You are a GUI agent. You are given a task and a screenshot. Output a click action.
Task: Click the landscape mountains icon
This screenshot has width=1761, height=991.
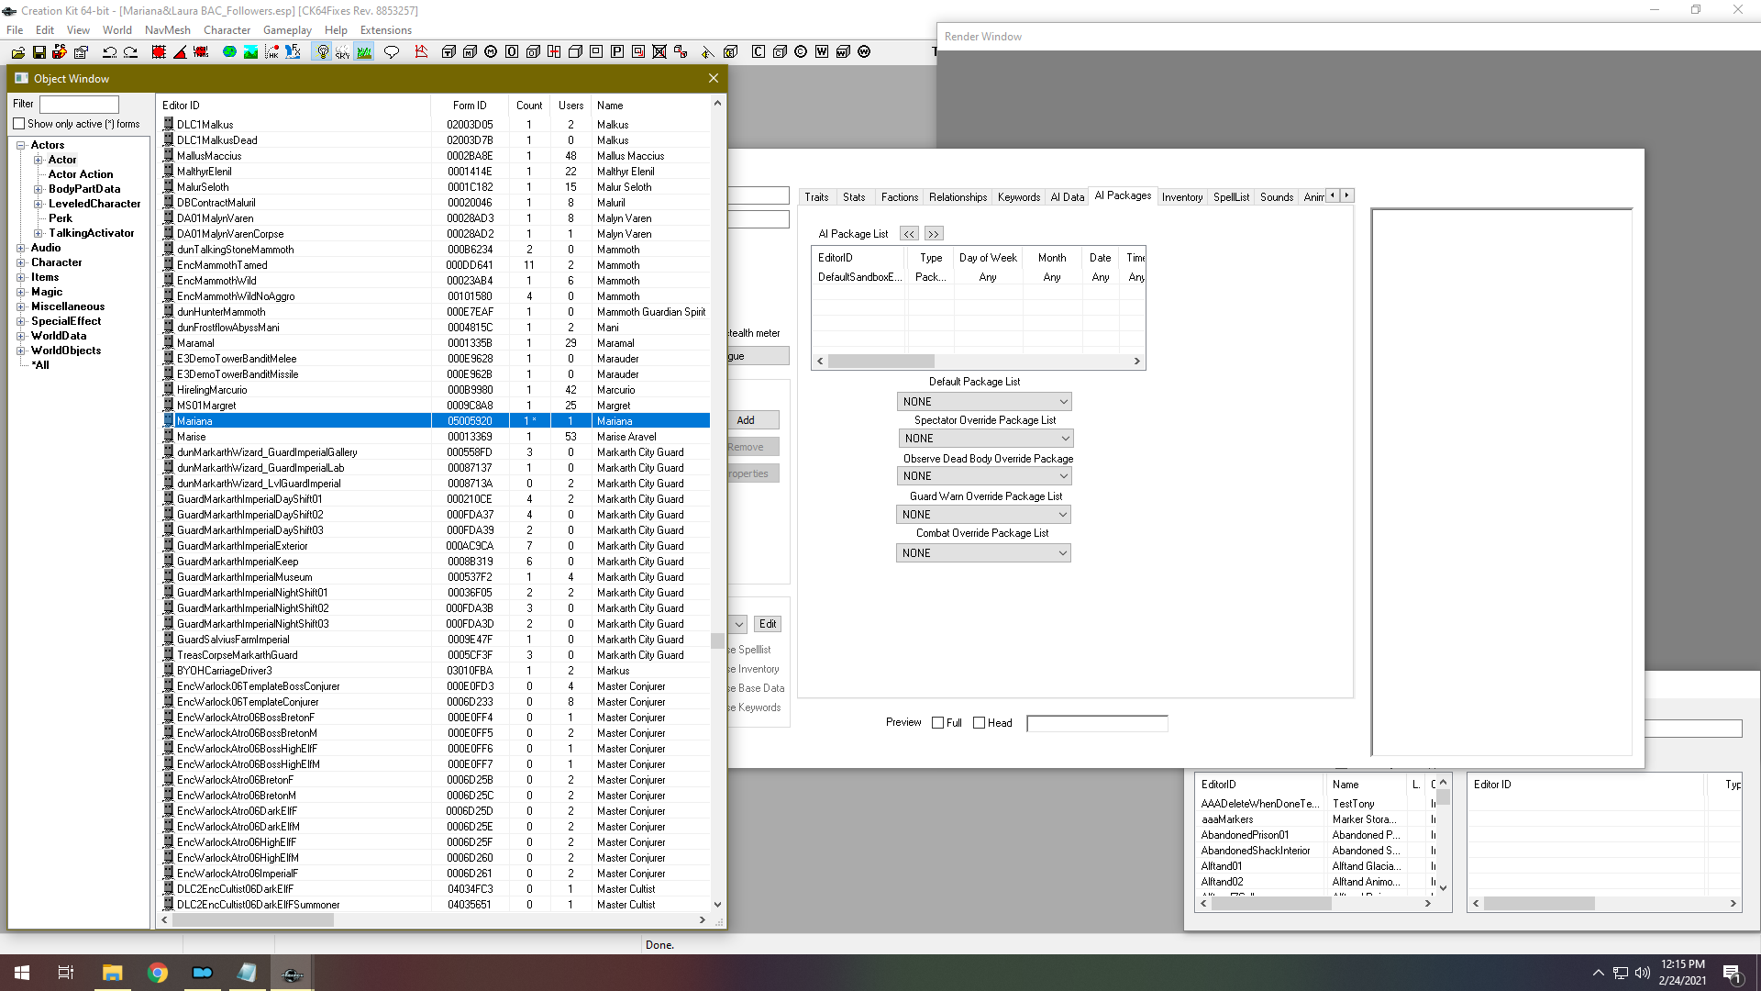tap(250, 52)
